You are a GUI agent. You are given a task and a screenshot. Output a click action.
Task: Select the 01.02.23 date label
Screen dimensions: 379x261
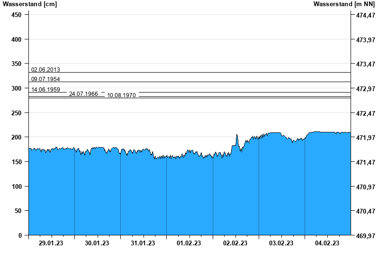coord(189,243)
